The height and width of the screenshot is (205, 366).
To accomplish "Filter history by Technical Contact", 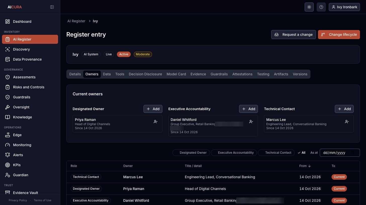I will pos(276,153).
